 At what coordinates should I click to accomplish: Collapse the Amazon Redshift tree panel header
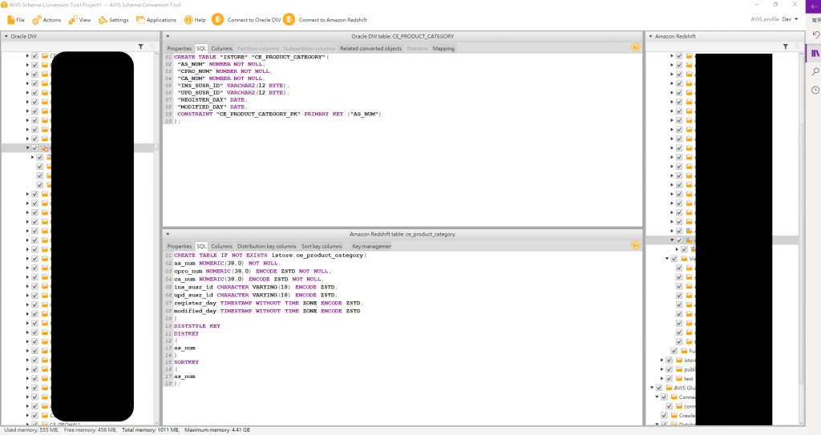pyautogui.click(x=651, y=37)
